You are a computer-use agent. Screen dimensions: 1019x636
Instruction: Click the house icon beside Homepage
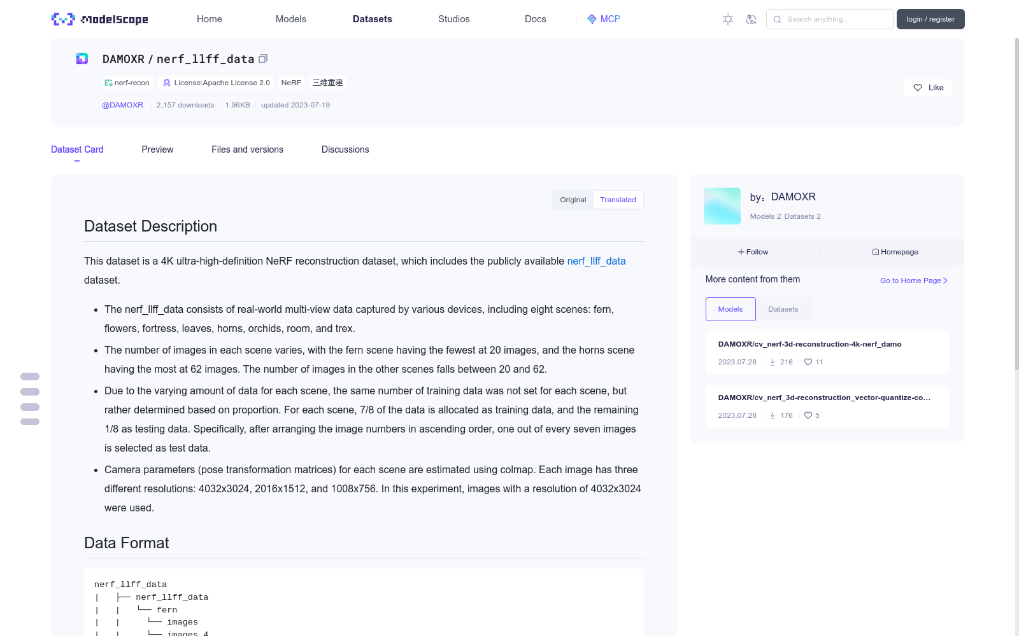click(x=876, y=252)
